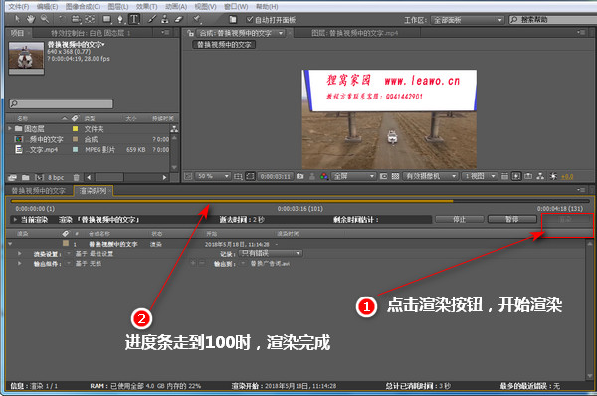Click the 替换广告词.avi output file link
The height and width of the screenshot is (396, 597).
coord(270,263)
